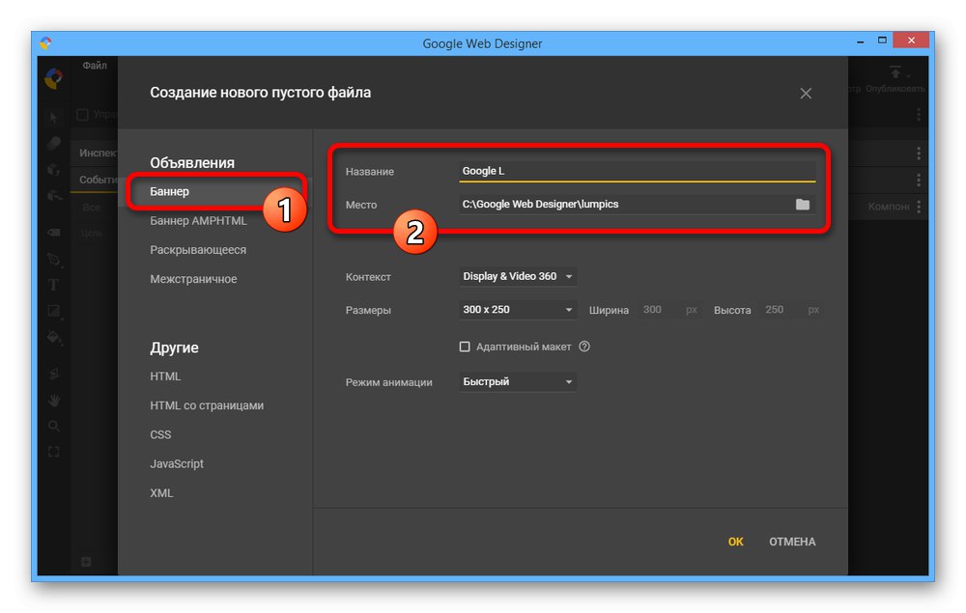Choose JavaScript file type

coord(176,463)
